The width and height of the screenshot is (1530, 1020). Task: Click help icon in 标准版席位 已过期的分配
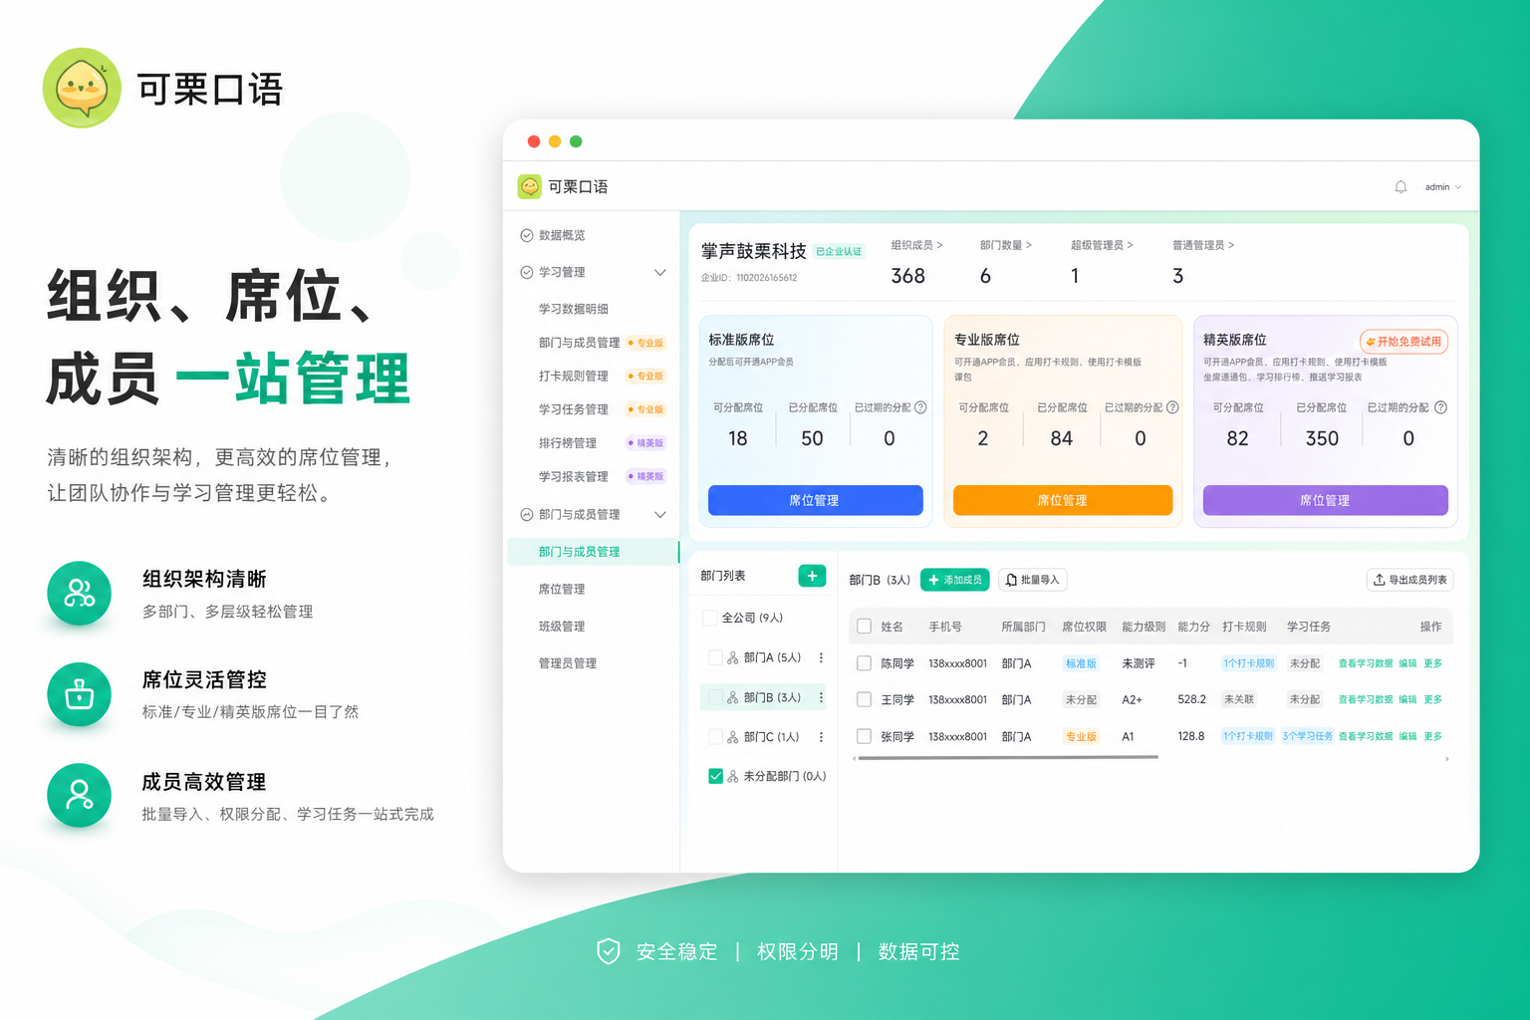920,407
